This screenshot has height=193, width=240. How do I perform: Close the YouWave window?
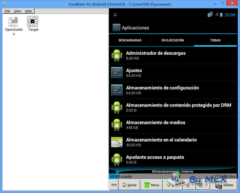click(232, 3)
